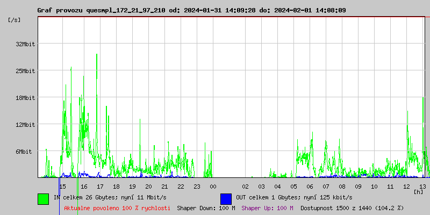Click hour 06 on the time axis

310,187
